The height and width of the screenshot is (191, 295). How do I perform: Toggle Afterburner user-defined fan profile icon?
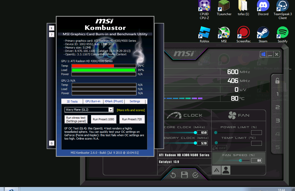pos(226,170)
